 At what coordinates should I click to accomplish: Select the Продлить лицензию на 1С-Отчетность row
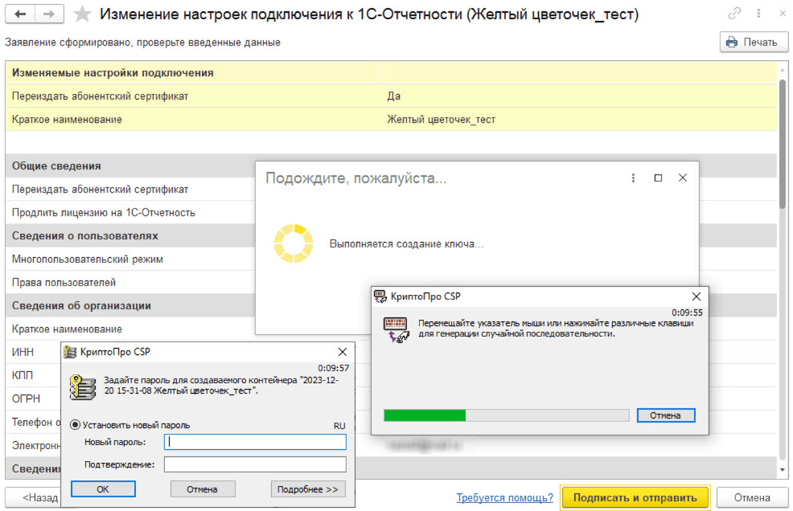pos(130,213)
